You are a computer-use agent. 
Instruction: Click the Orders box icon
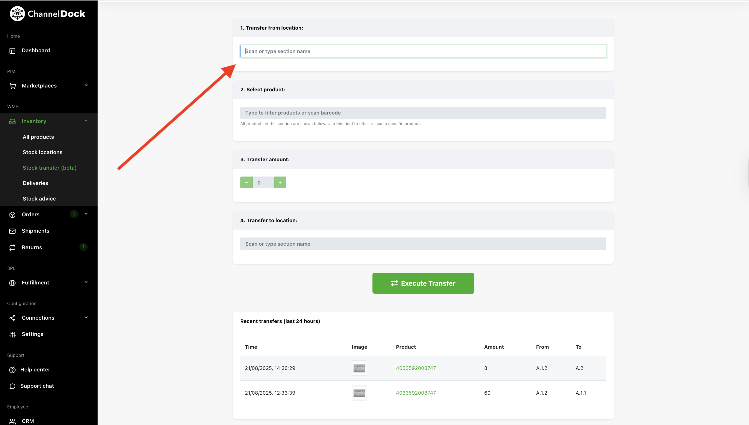tap(12, 215)
